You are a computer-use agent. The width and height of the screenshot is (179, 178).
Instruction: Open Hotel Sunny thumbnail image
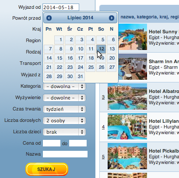point(133,37)
